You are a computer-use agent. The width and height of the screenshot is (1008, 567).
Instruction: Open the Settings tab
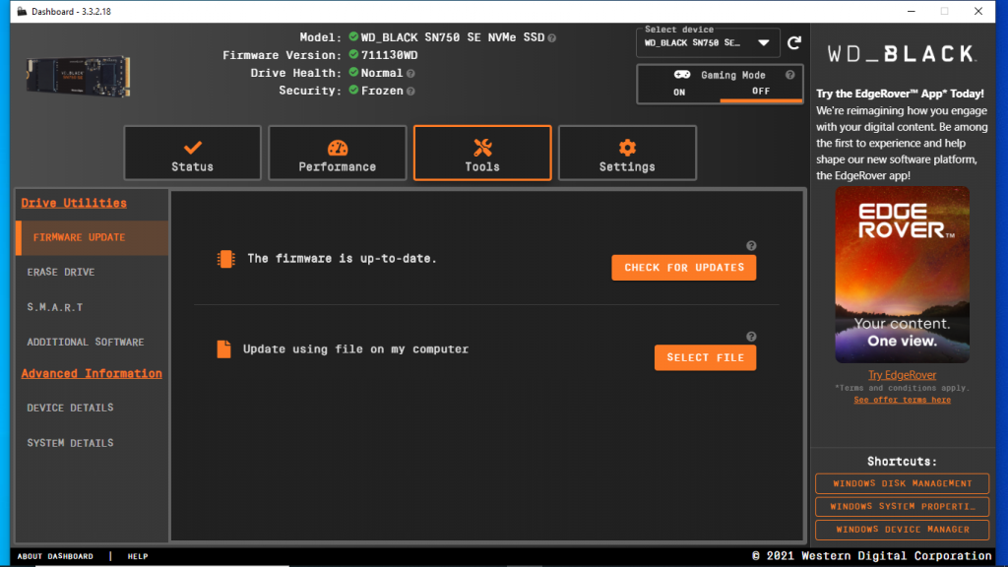(627, 154)
